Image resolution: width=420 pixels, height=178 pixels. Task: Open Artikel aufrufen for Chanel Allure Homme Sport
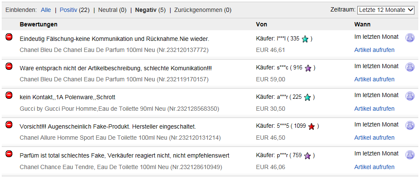click(374, 138)
